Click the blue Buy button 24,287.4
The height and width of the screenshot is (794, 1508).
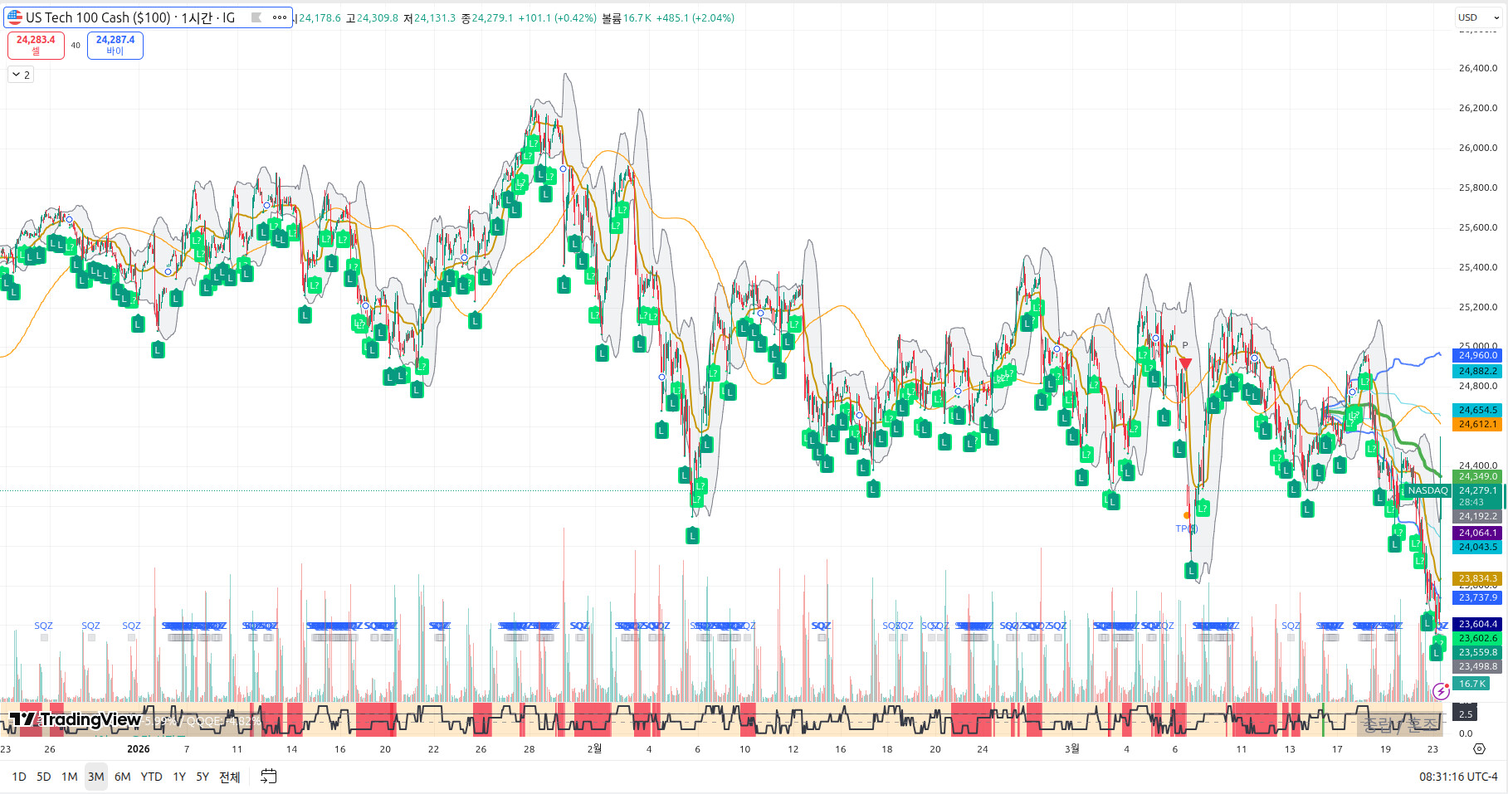(x=115, y=46)
